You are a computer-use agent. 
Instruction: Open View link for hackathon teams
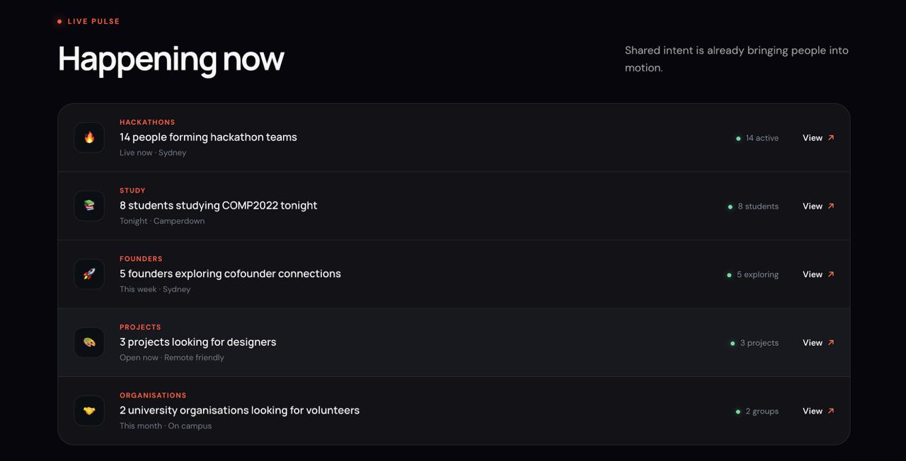(818, 138)
